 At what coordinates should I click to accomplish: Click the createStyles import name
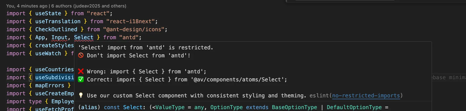click(54, 45)
